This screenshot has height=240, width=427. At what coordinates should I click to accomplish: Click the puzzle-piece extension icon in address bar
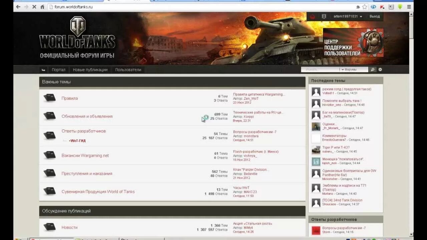358,7
